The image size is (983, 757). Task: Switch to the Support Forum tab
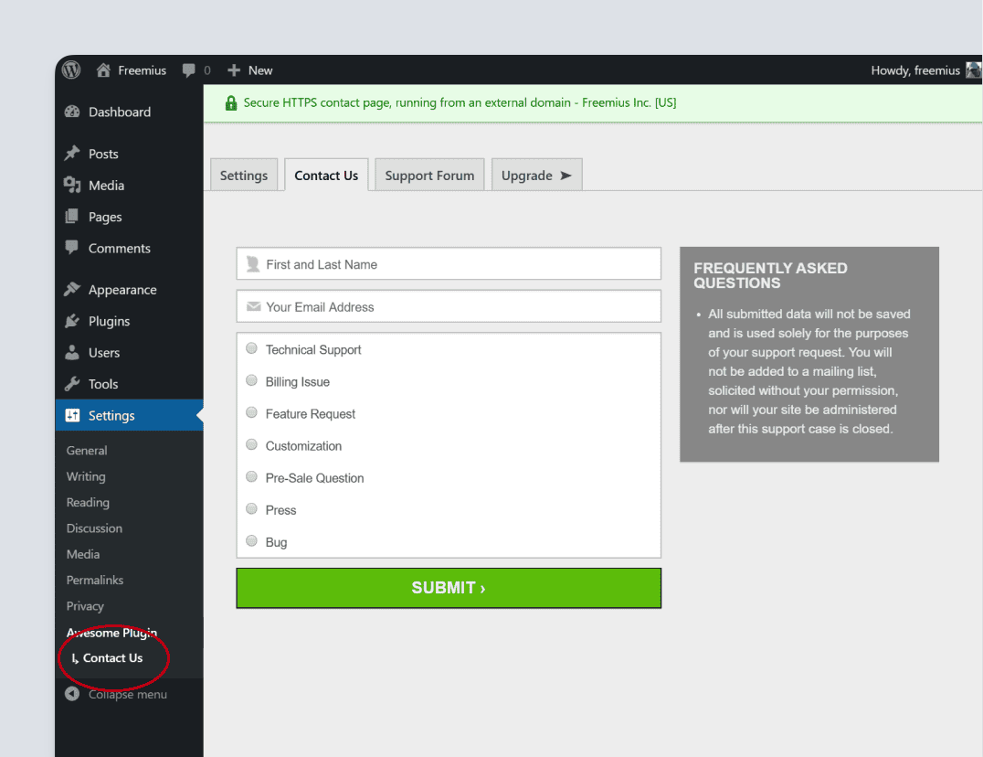[429, 176]
